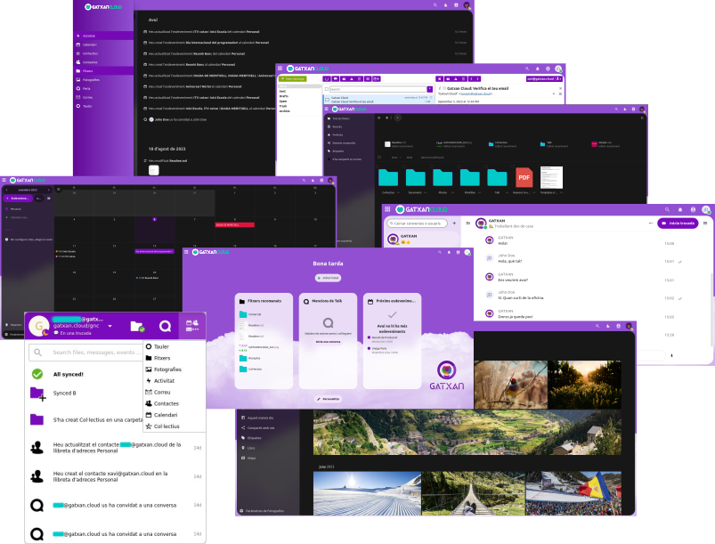Click the close X button in mail toolbar

click(x=439, y=79)
